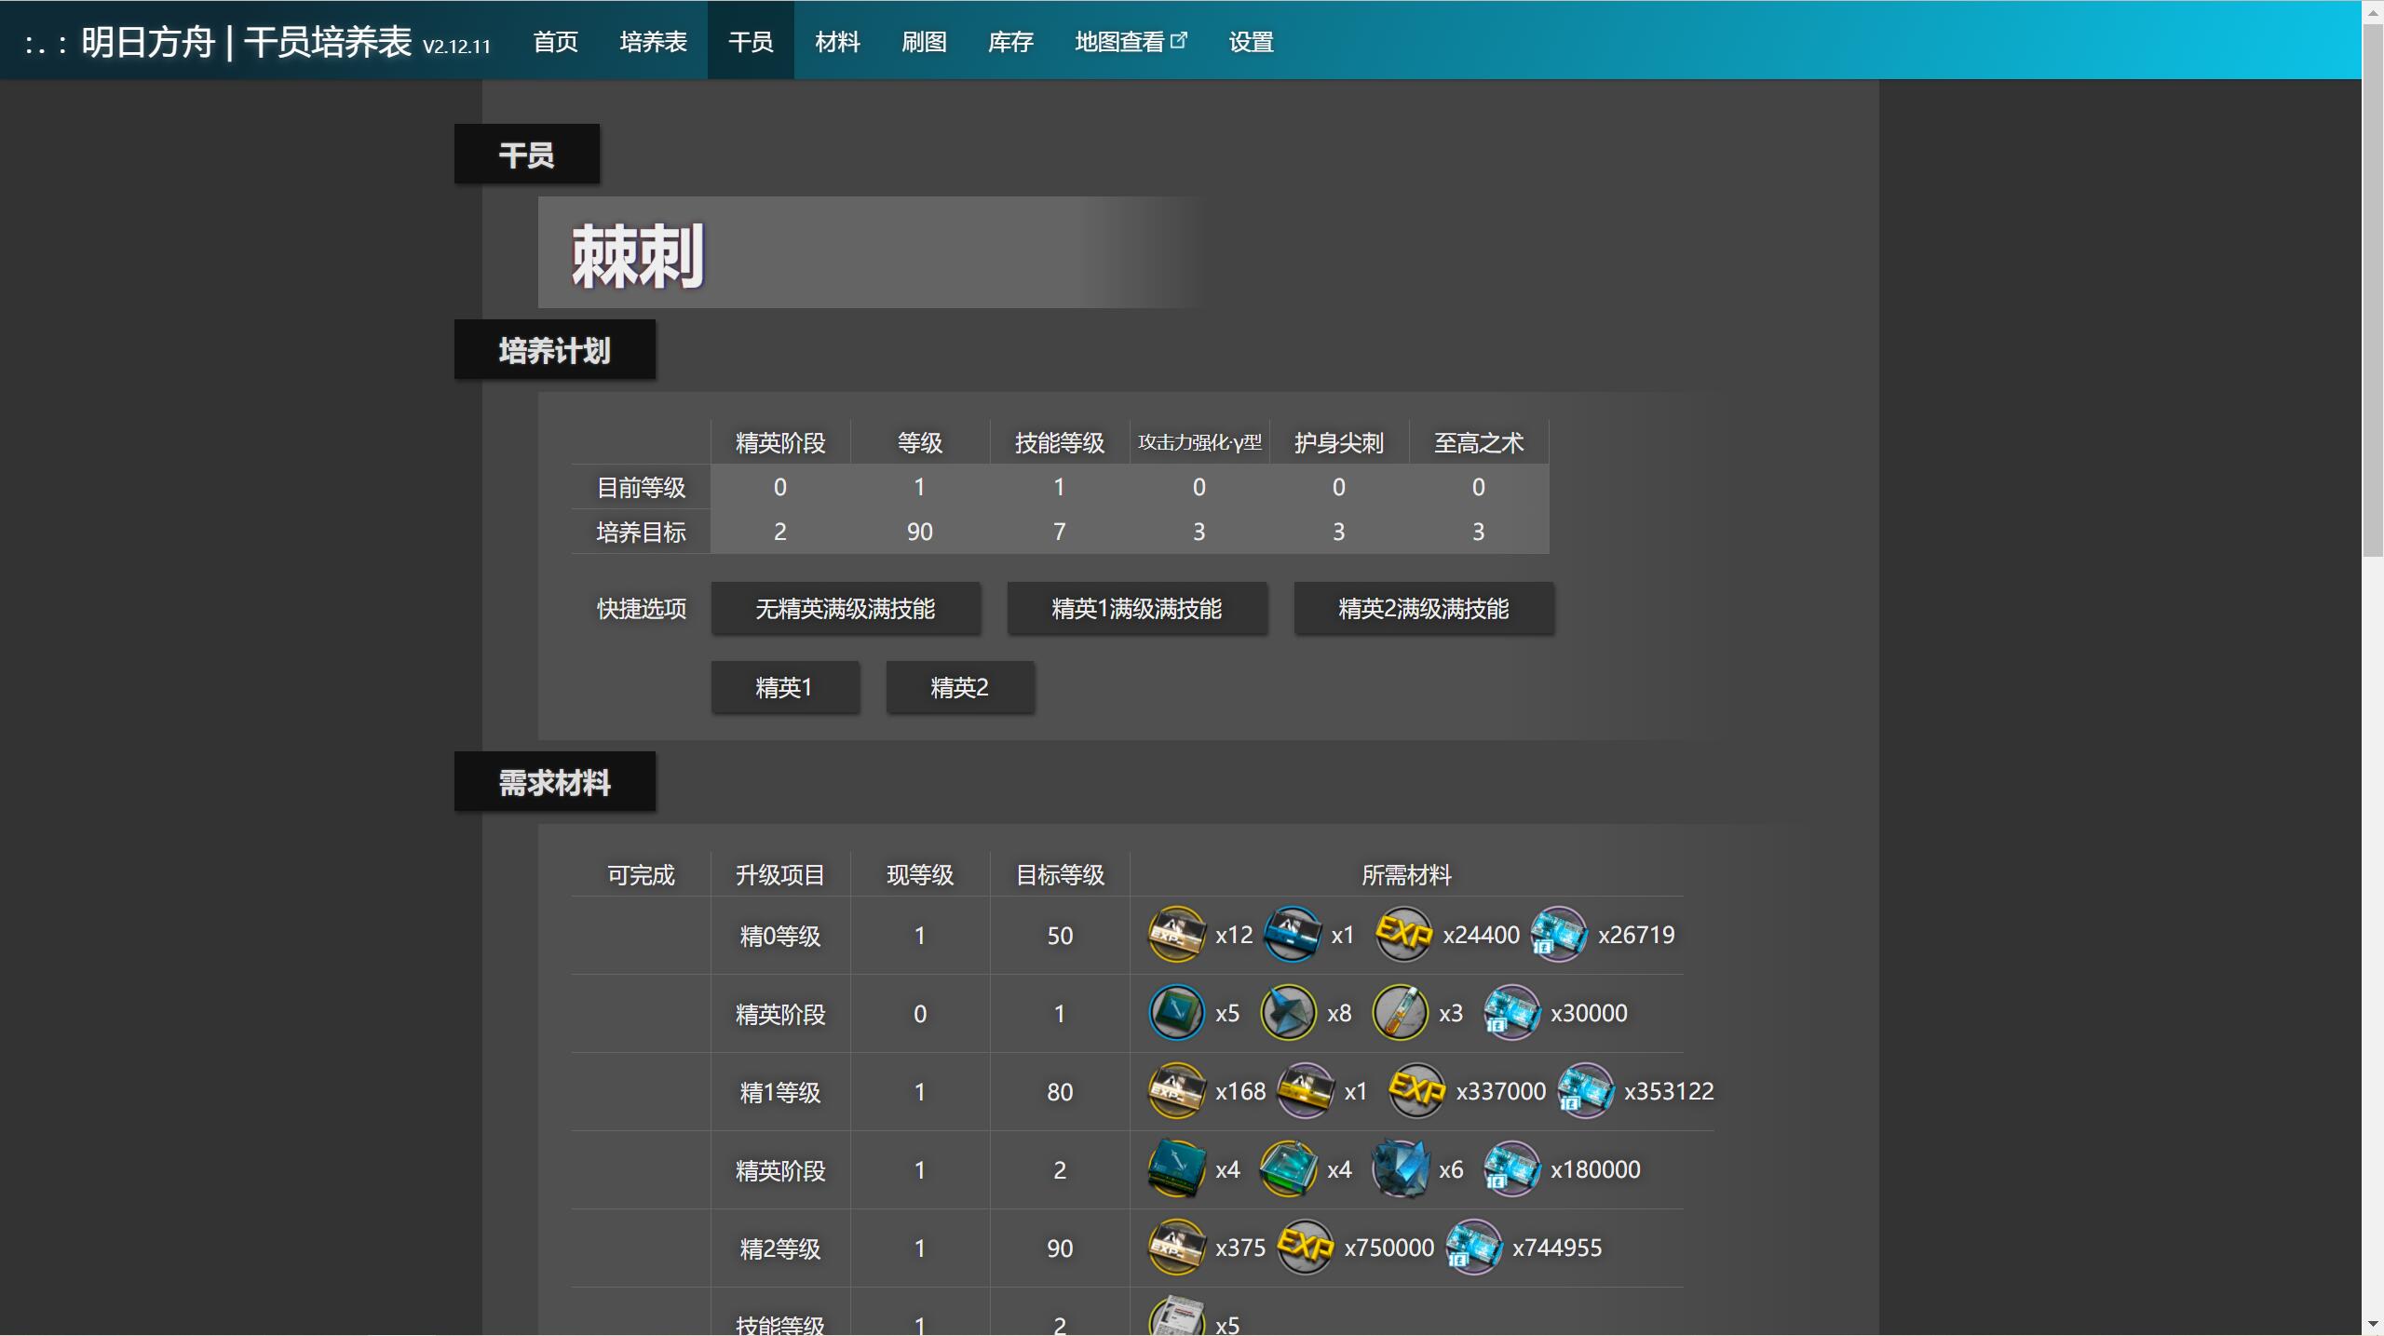The height and width of the screenshot is (1336, 2384).
Task: Click the EXP icon x24400 in 精0等级 row
Action: coord(1404,934)
